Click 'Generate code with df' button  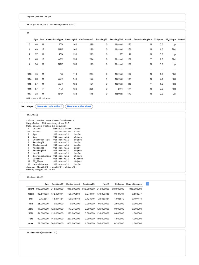coord(49,106)
